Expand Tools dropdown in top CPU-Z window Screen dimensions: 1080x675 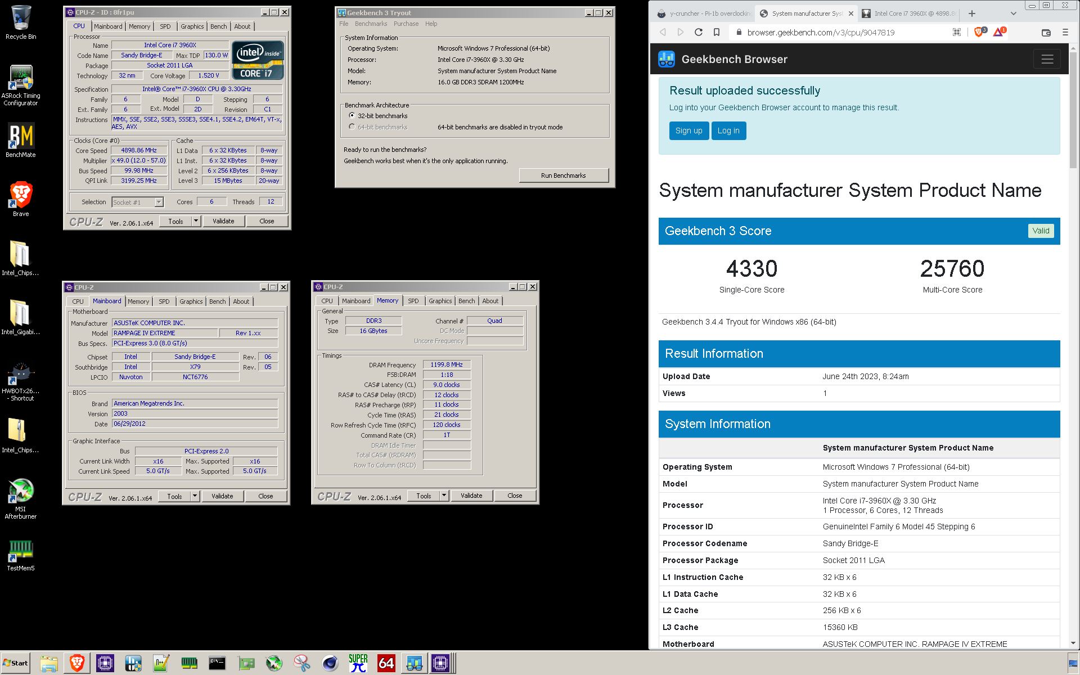pyautogui.click(x=196, y=222)
